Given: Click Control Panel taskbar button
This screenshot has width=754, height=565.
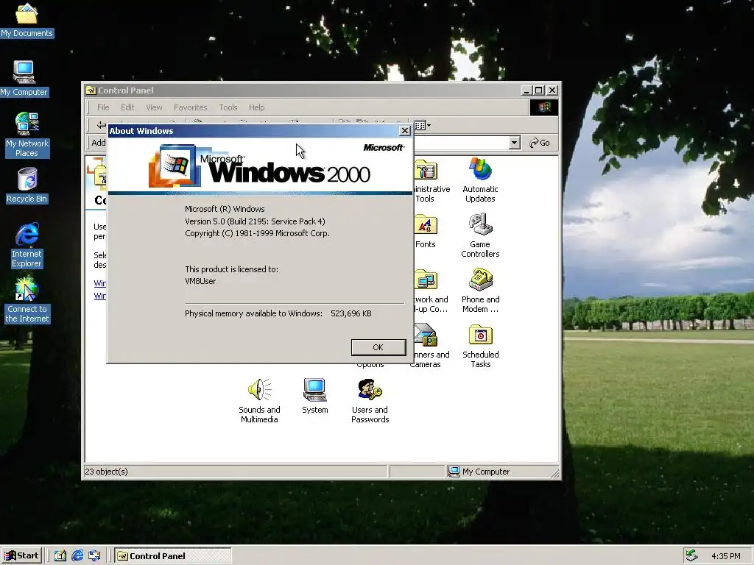Looking at the screenshot, I should pyautogui.click(x=173, y=556).
